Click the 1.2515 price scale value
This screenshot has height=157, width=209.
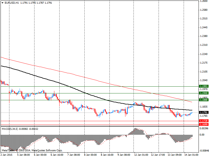[204, 19]
